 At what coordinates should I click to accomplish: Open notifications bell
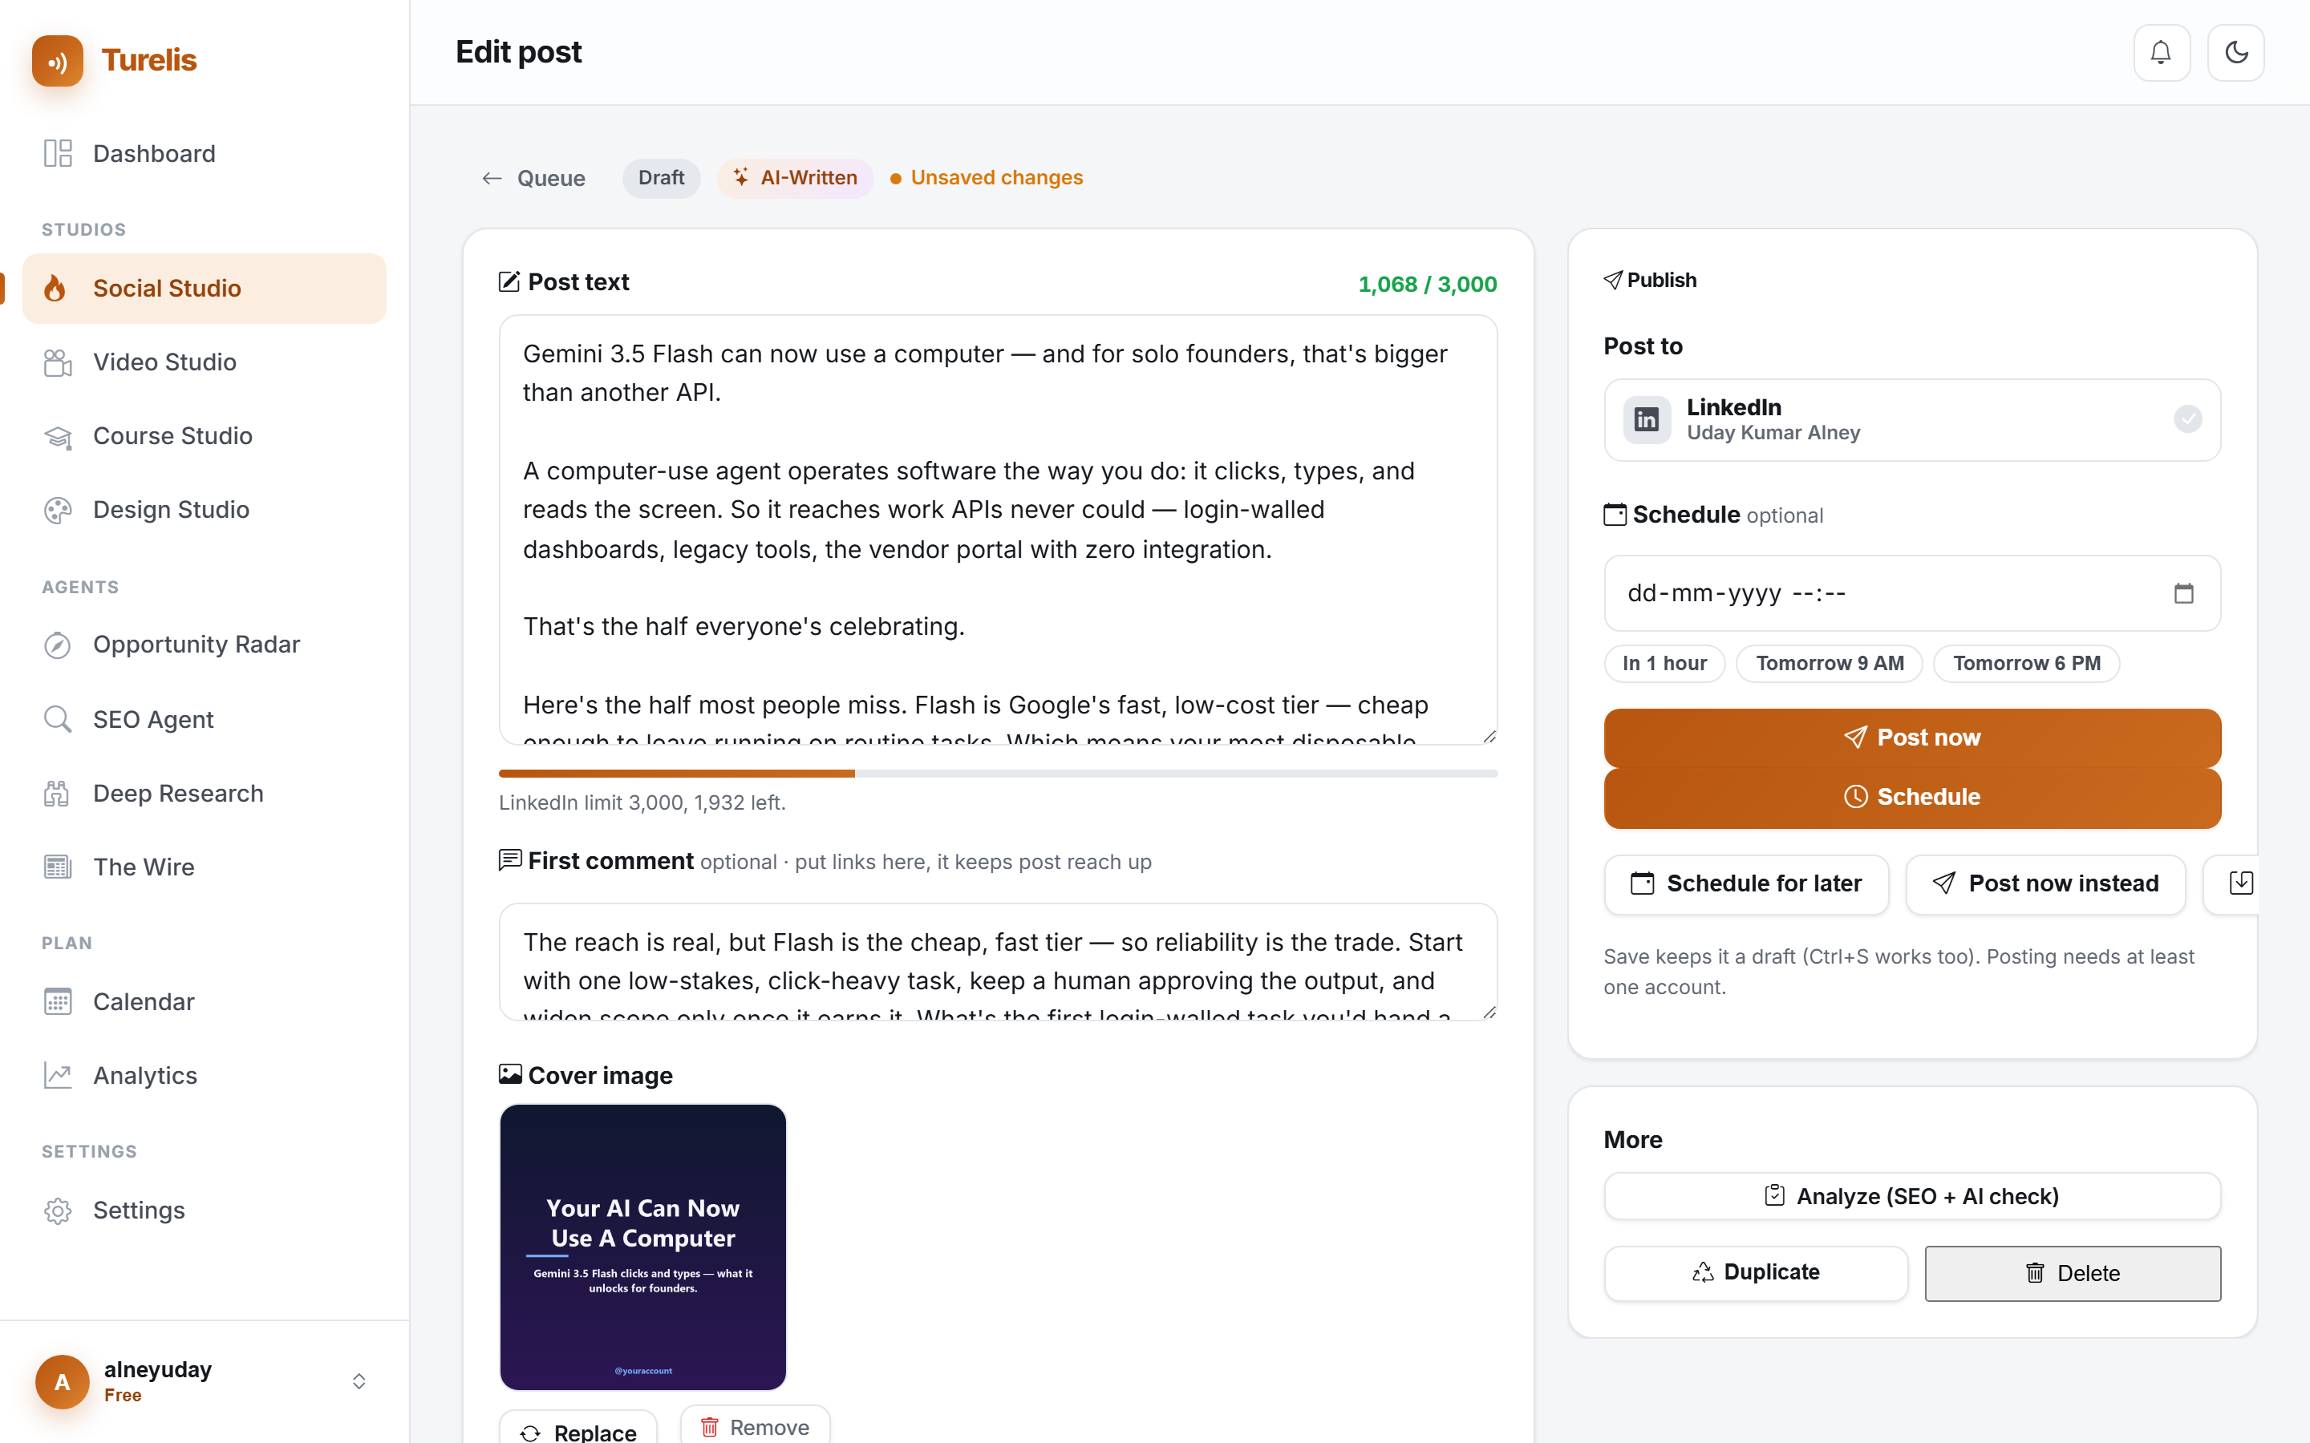click(x=2161, y=52)
